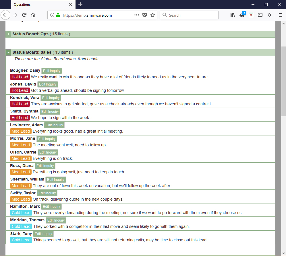Image resolution: width=286 pixels, height=256 pixels.
Task: Click Hot Lead badge for Smith, Cynthia
Action: (20, 118)
